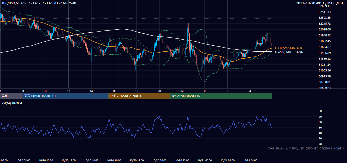Click price axis value 60768.01
The image size is (347, 163).
coord(325,82)
